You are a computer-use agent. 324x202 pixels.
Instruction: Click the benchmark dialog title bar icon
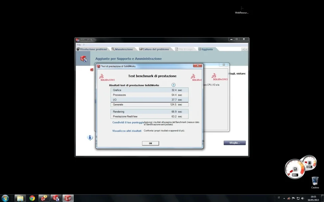pos(99,66)
